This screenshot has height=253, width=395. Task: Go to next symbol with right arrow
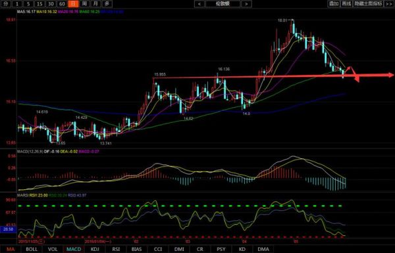[246, 4]
